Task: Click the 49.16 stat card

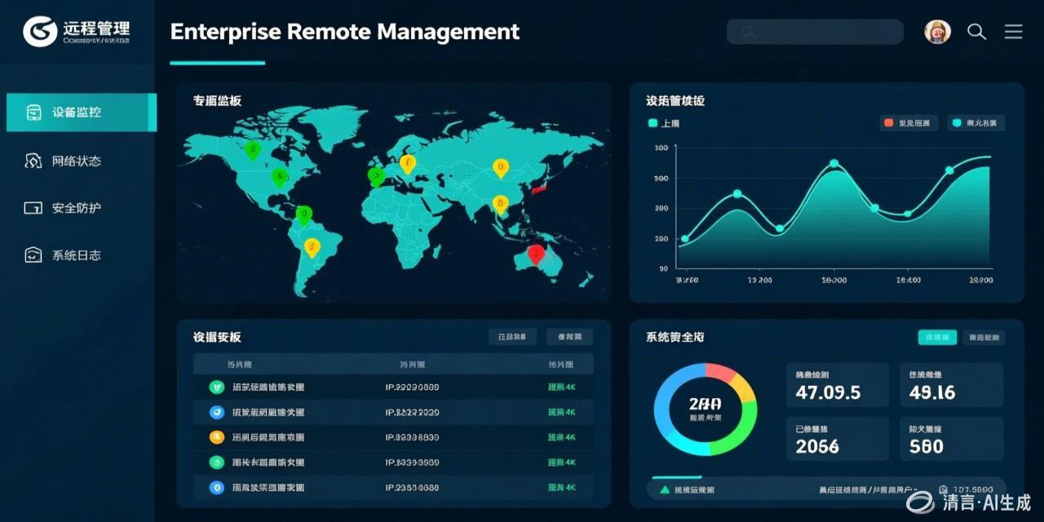Action: click(x=951, y=385)
